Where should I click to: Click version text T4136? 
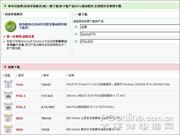45,130
